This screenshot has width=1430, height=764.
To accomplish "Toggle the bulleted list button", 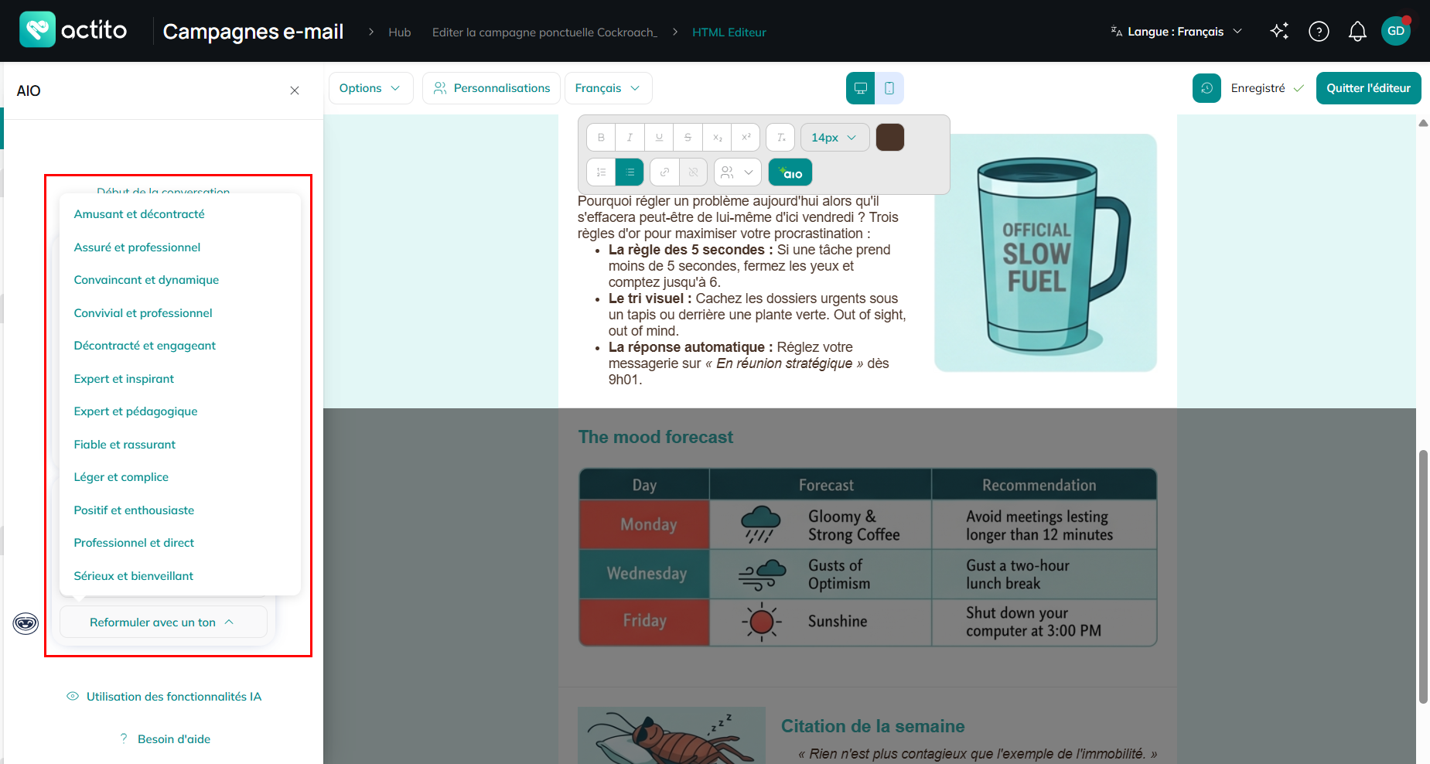I will click(630, 172).
